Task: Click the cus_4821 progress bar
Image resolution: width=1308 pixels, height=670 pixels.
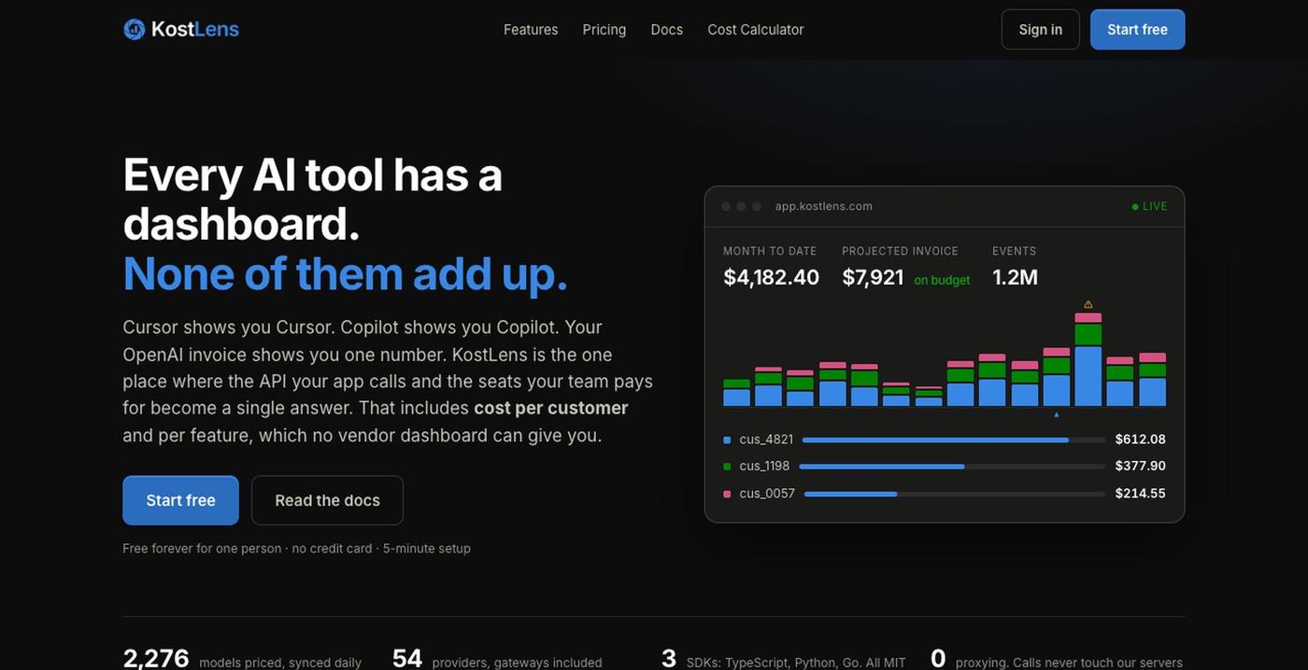Action: (x=954, y=440)
